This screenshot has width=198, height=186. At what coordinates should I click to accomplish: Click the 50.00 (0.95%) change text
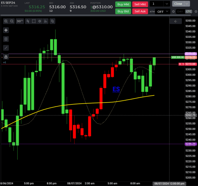point(33,11)
